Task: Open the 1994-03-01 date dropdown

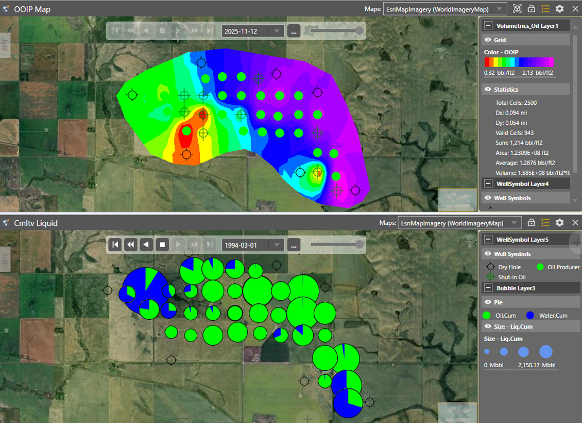Action: 276,245
